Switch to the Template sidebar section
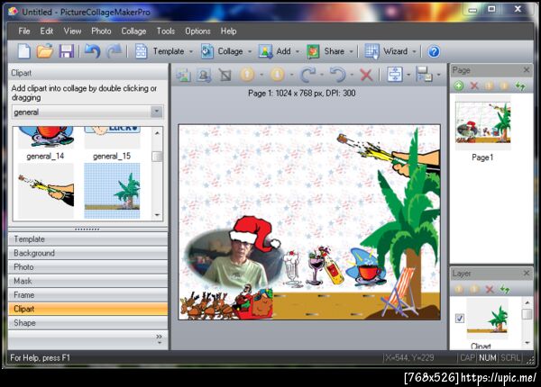 coord(88,238)
